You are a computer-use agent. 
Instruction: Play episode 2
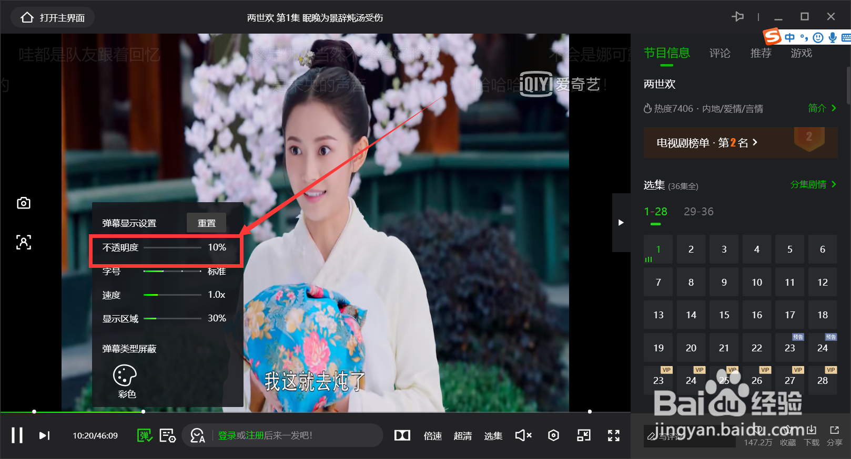pos(691,249)
